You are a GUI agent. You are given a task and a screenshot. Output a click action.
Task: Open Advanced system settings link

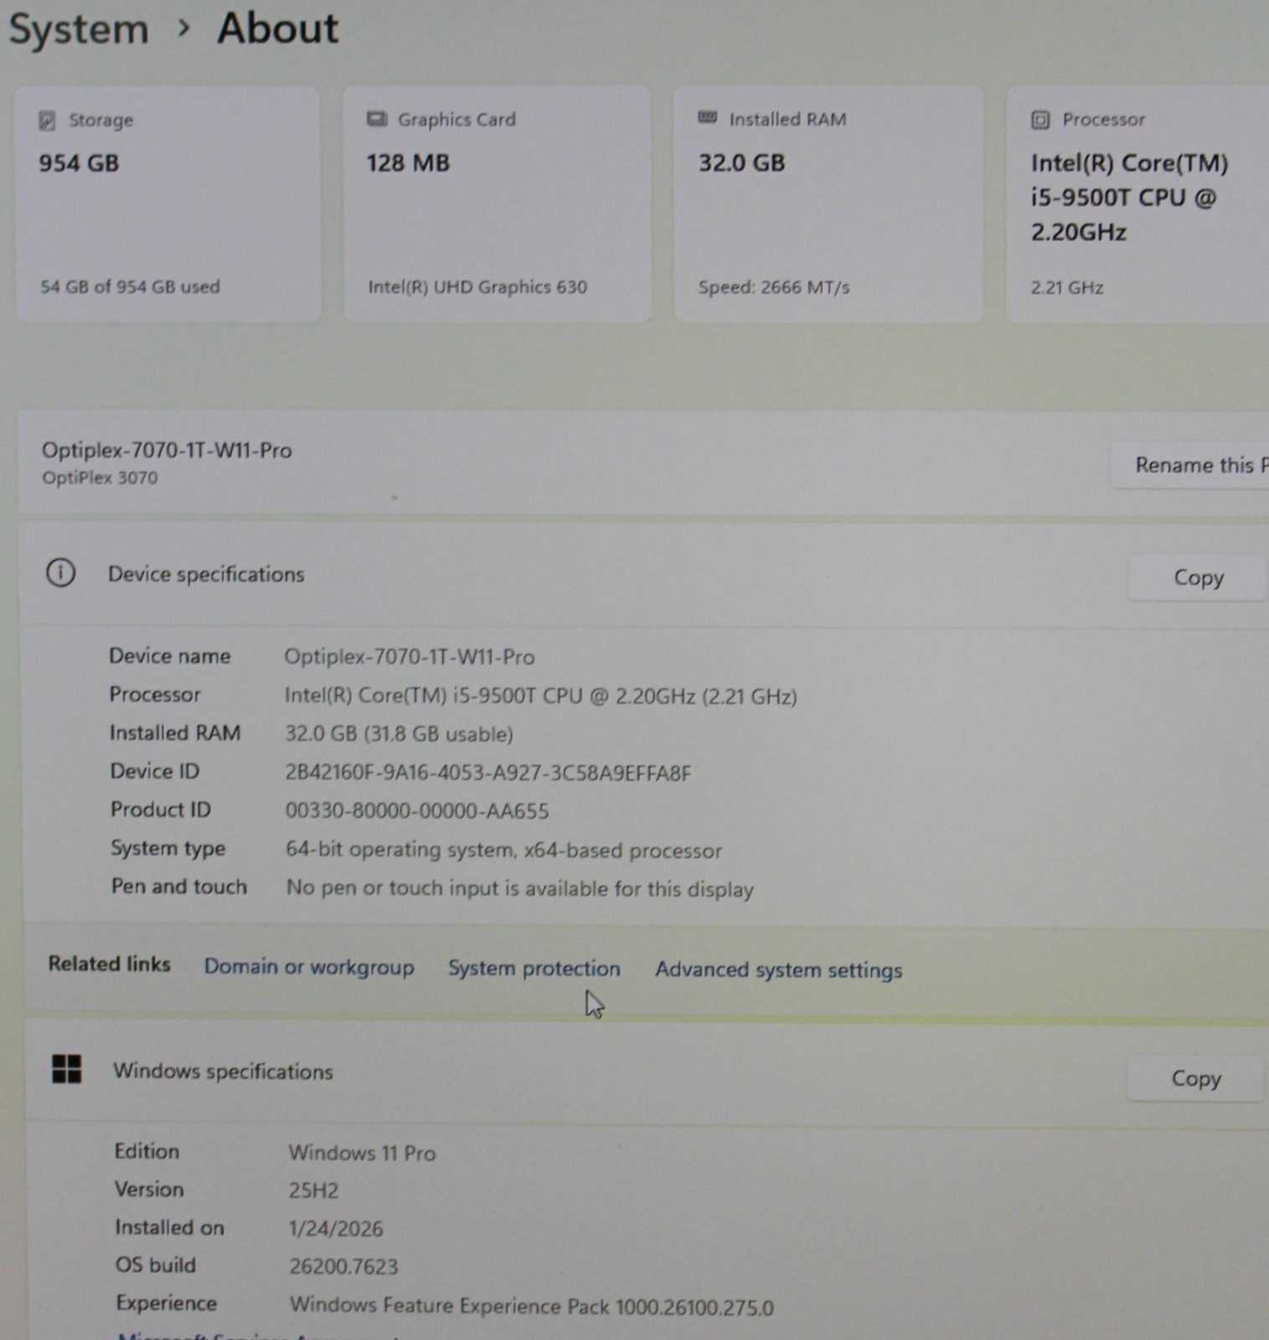click(x=779, y=970)
